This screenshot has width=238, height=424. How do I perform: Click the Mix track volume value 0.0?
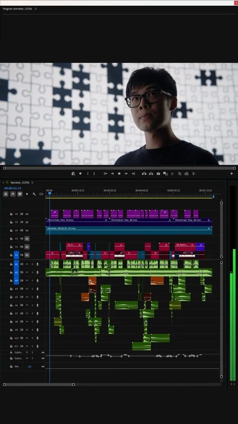pyautogui.click(x=30, y=367)
